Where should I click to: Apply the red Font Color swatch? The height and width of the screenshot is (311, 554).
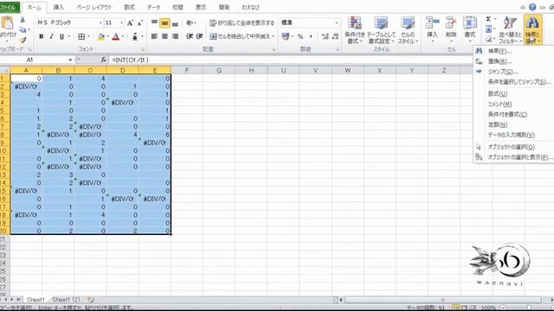(115, 36)
